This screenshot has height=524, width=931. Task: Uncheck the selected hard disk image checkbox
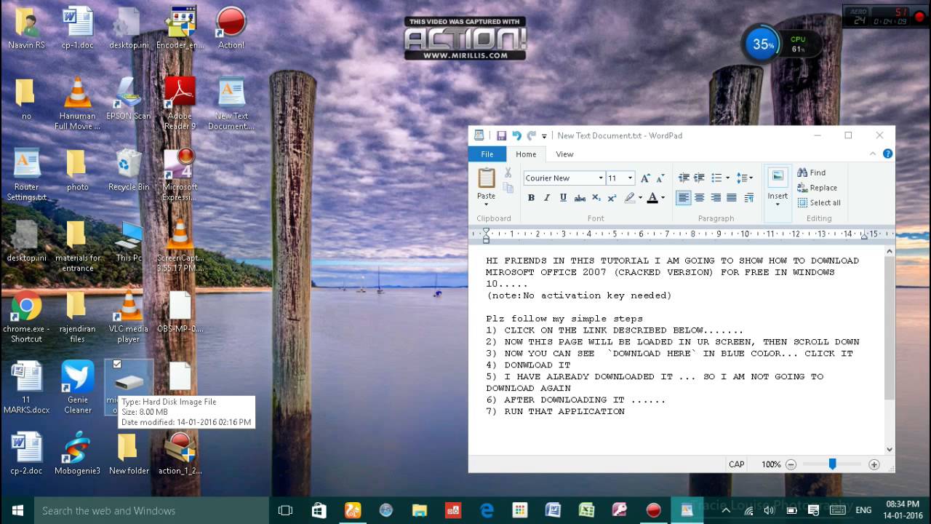[117, 364]
